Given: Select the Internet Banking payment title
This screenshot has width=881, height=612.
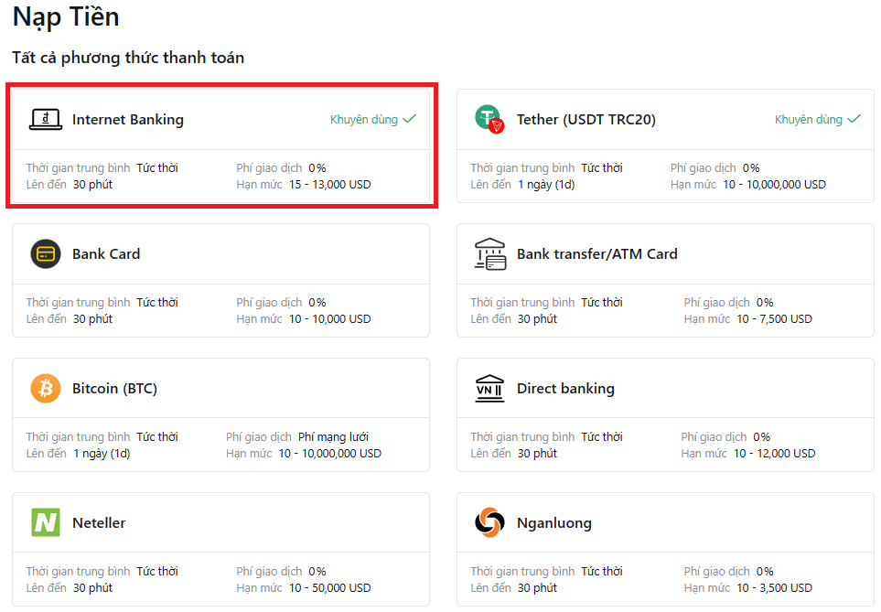Looking at the screenshot, I should tap(128, 120).
